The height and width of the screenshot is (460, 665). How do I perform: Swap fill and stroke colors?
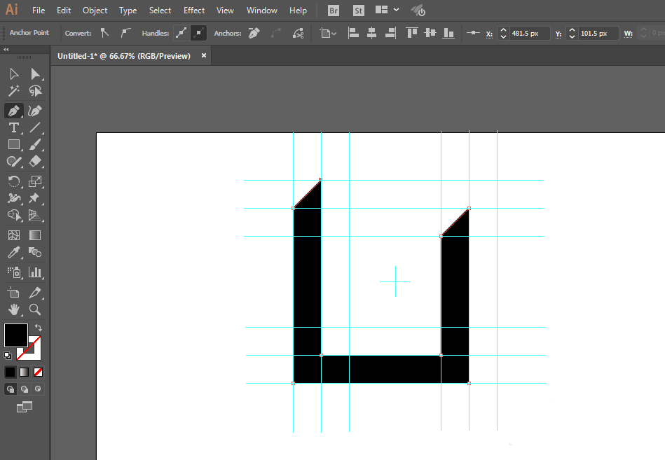38,328
